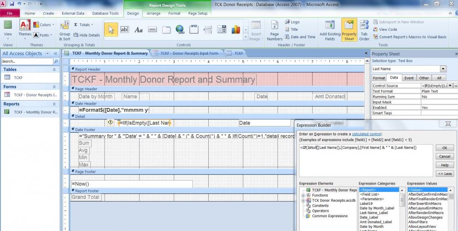Screen dimensions: 458x231
Task: Open the File tab
Action: click(10, 13)
